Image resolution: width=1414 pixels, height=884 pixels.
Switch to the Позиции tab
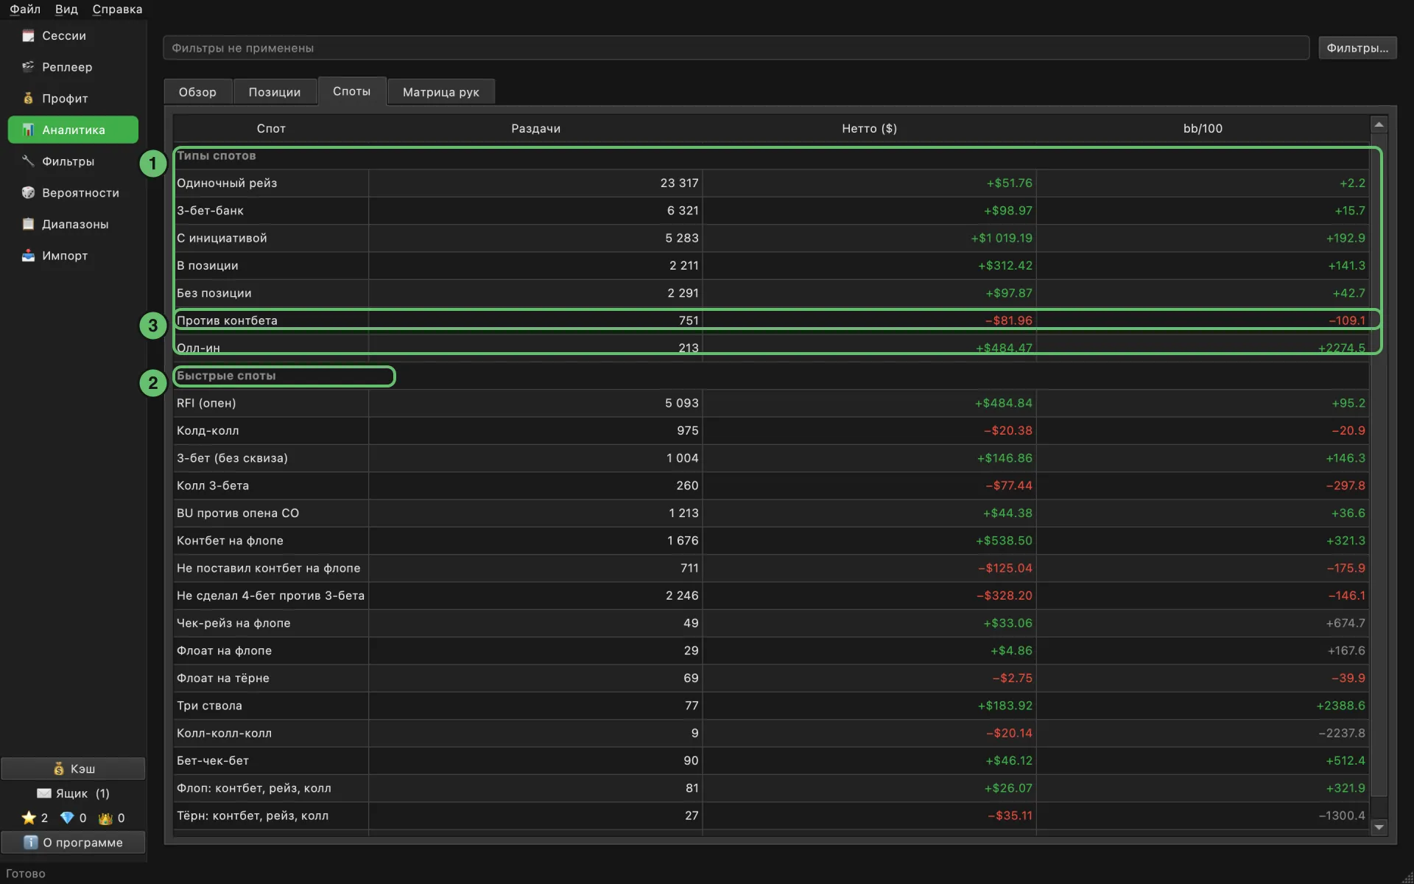274,92
